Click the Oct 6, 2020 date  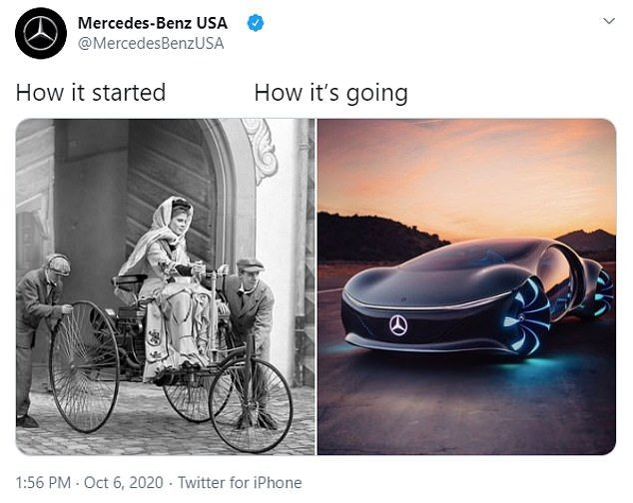click(124, 482)
